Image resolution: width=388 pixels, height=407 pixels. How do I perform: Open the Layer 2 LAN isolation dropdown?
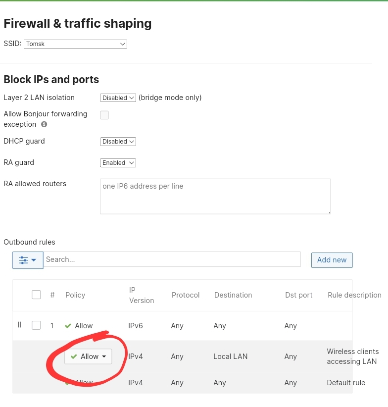click(x=118, y=98)
